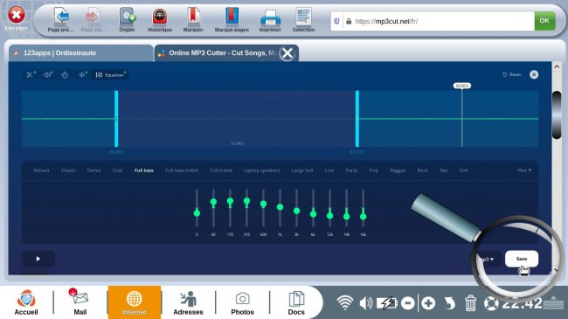Viewport: 568px width, 319px height.
Task: Click the 1k frequency slider handle
Action: 280,207
